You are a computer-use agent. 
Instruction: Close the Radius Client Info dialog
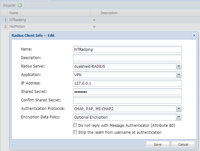click(194, 35)
